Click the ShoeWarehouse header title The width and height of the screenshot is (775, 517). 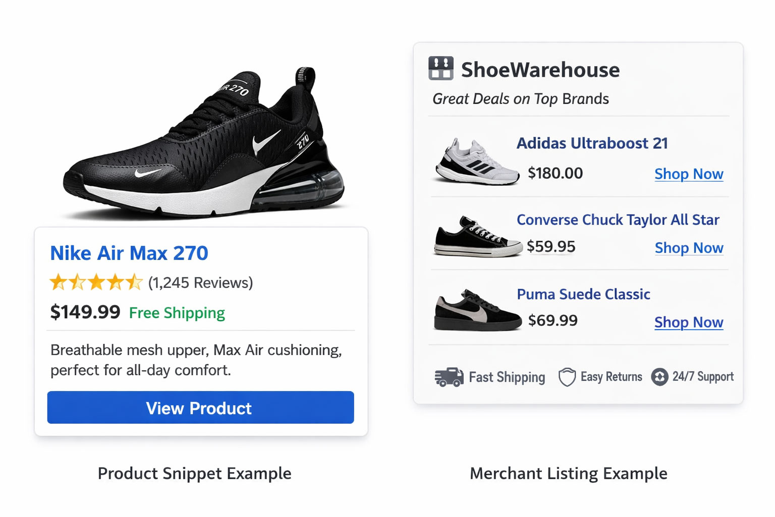click(540, 70)
